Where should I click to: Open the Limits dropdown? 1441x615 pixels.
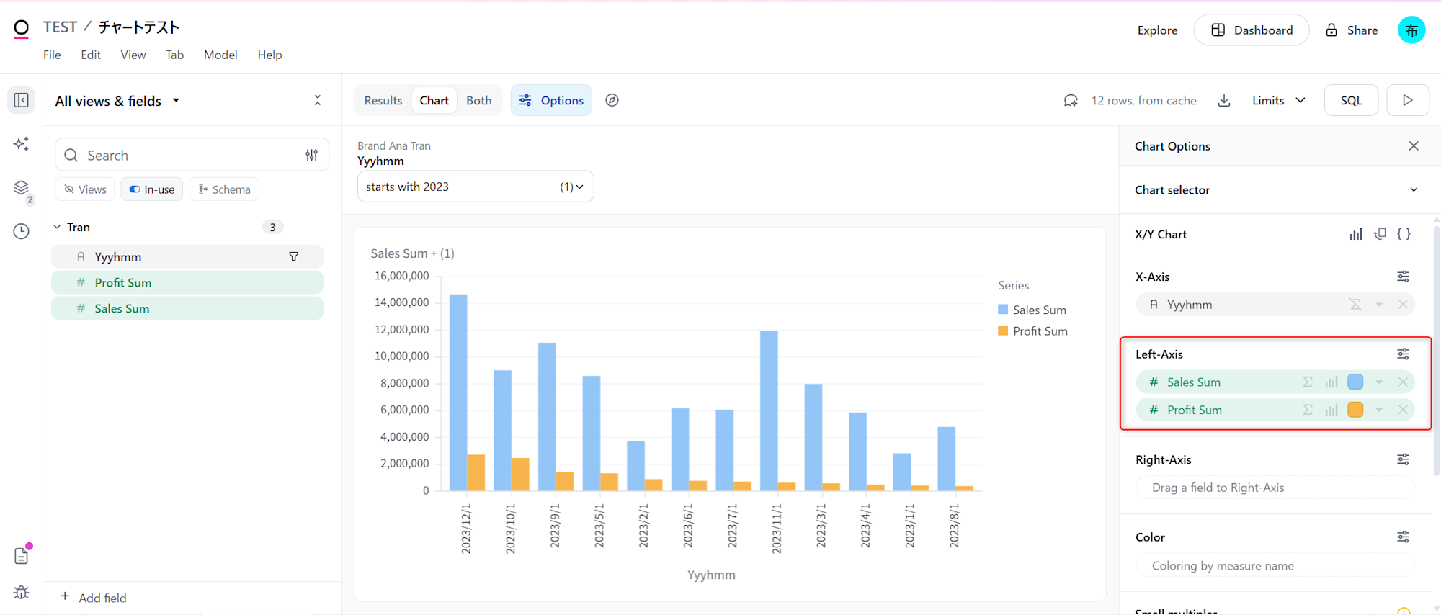(x=1278, y=101)
